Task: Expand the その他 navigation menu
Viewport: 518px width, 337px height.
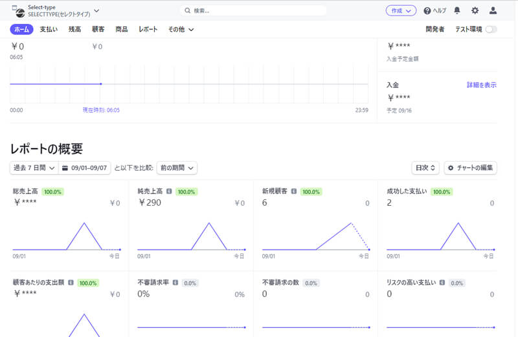Action: pos(181,29)
